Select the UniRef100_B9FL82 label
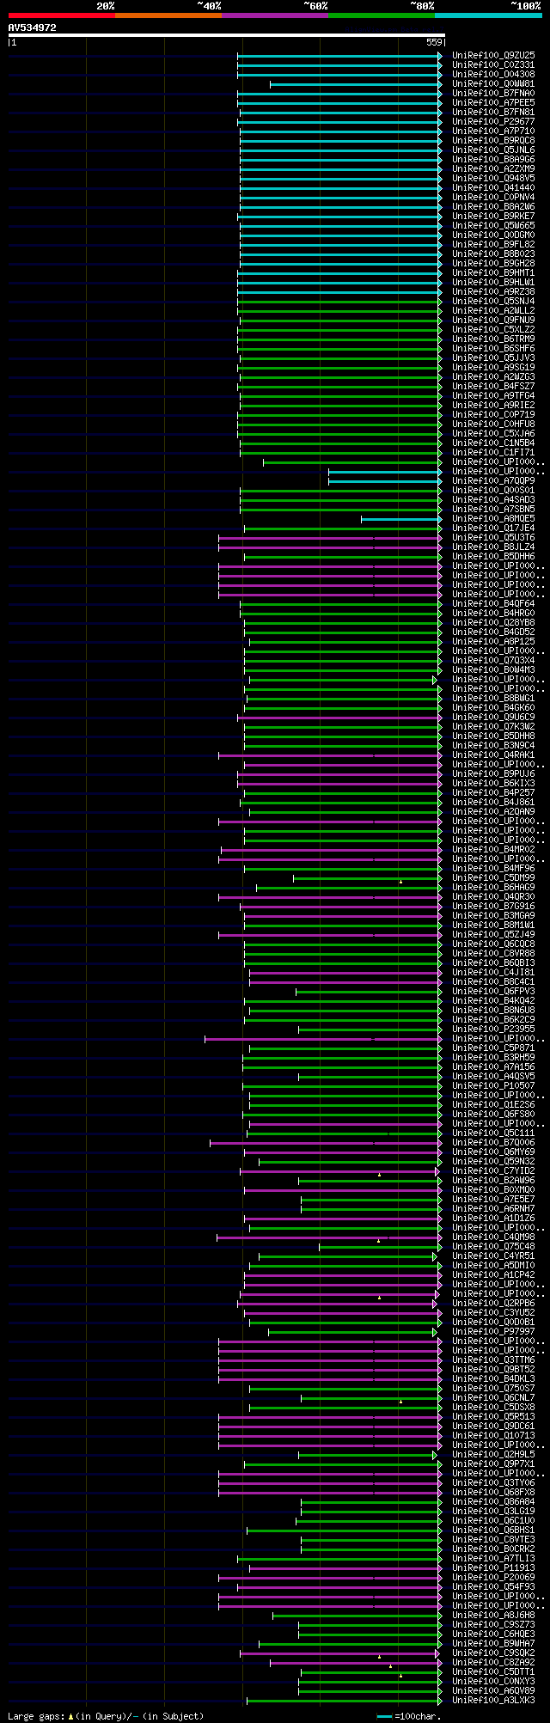Screen dimensions: 550x1723 [493, 244]
